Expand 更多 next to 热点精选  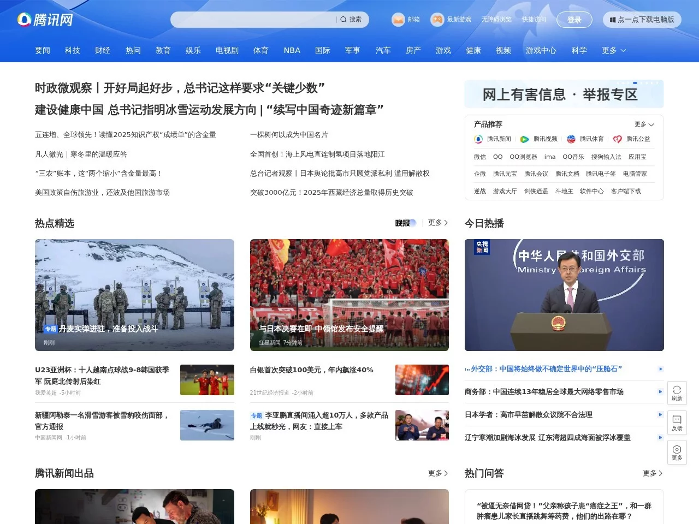436,223
